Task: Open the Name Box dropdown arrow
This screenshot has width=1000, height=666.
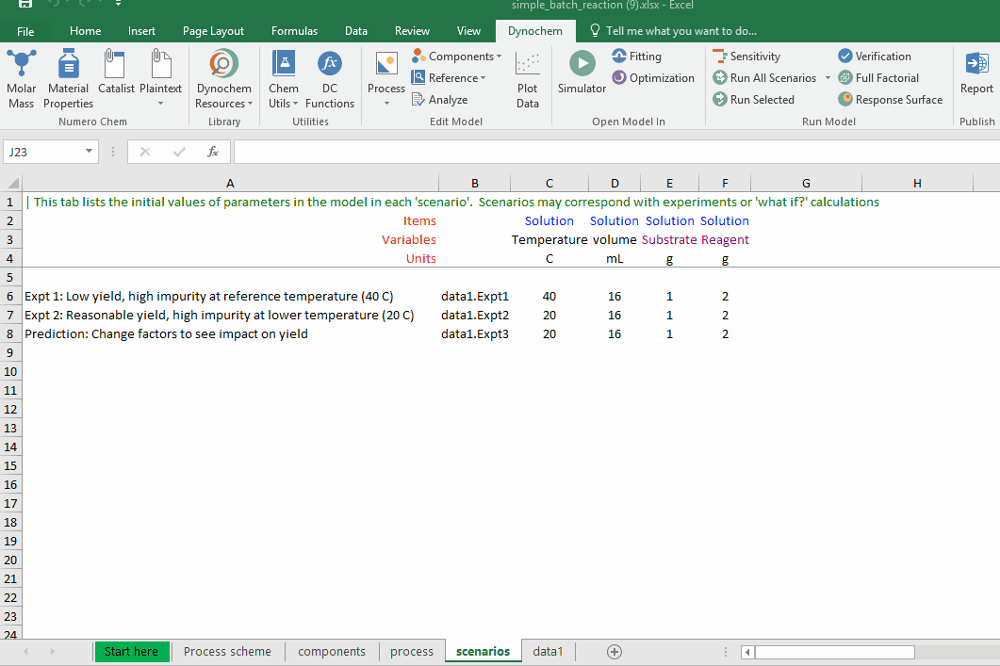Action: tap(90, 152)
